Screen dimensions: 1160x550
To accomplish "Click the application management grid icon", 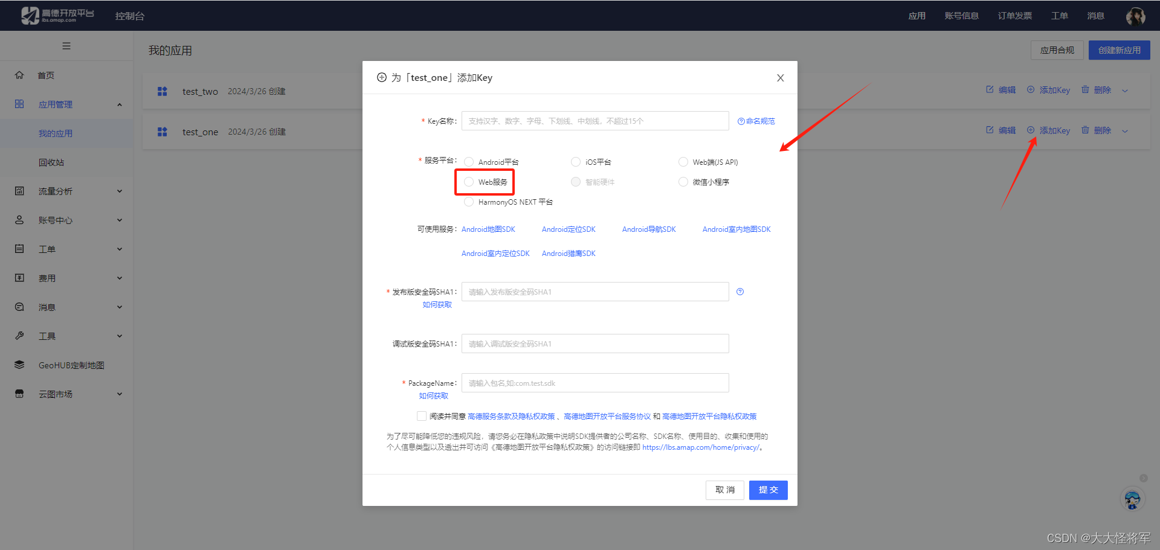I will point(19,104).
